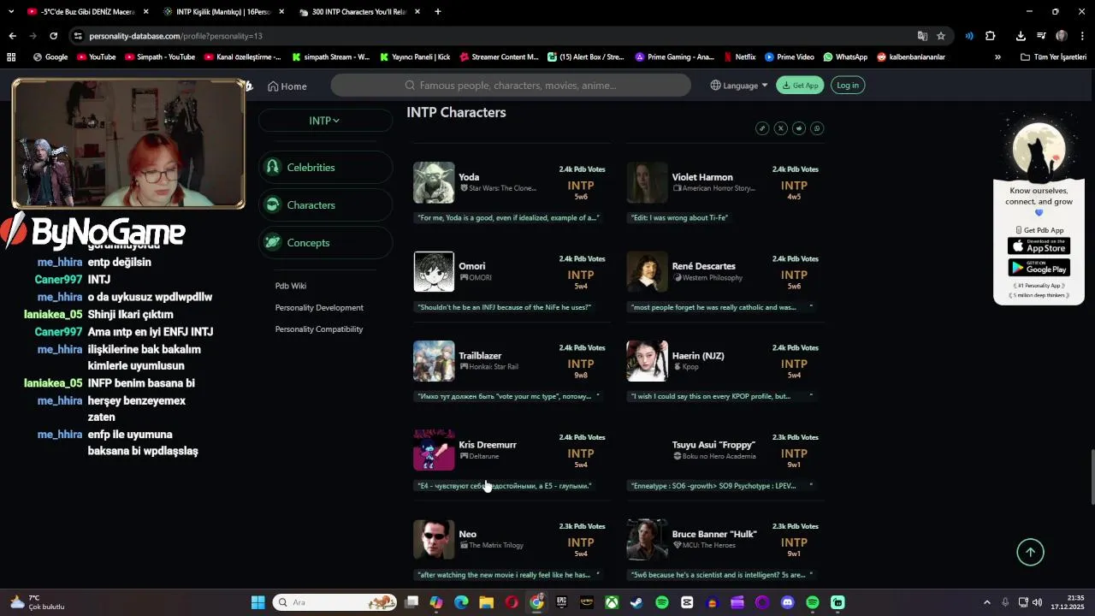This screenshot has height=616, width=1095.
Task: Open the Characters section
Action: 325,205
